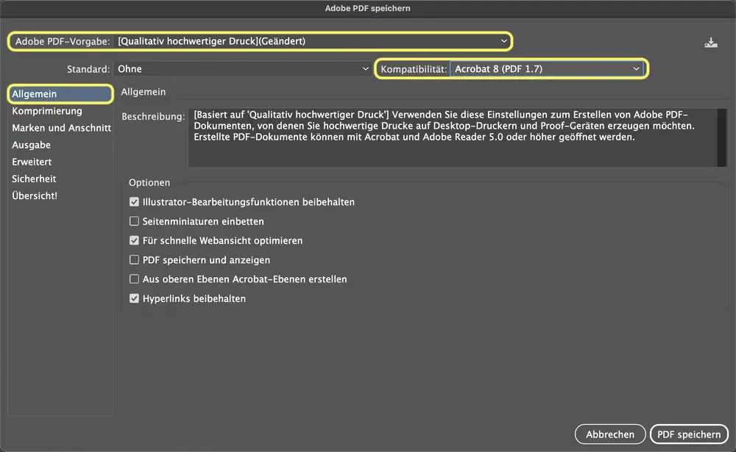Open the Adobe PDF-Vorgabe preset dropdown
The height and width of the screenshot is (452, 736).
312,41
